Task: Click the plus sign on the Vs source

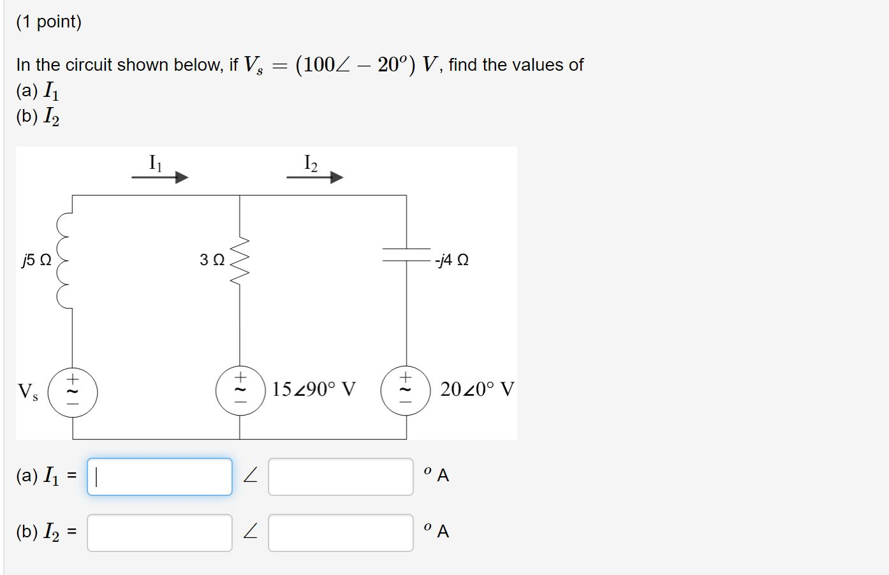Action: 72,379
